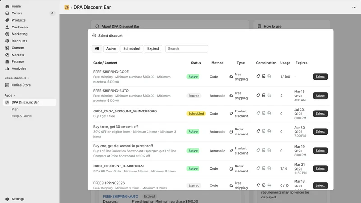Viewport: 361px width, 203px height.
Task: Click the Online Store icon
Action: pos(7,85)
